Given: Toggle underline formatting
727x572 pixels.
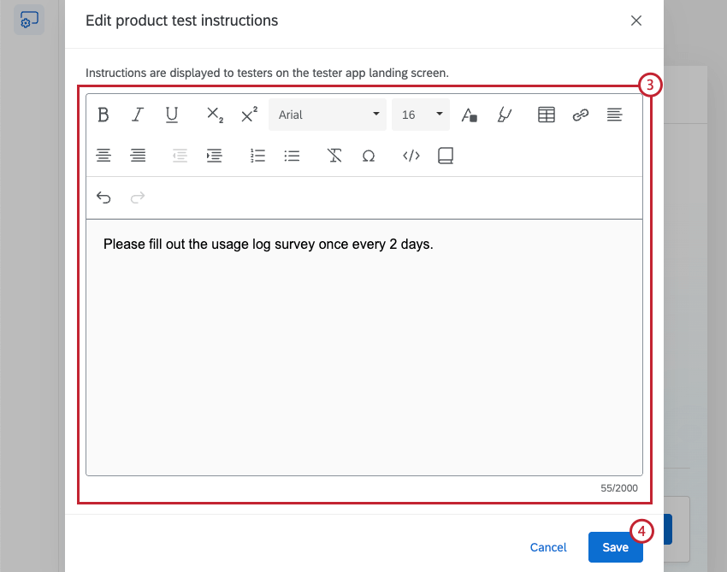Looking at the screenshot, I should (x=171, y=114).
